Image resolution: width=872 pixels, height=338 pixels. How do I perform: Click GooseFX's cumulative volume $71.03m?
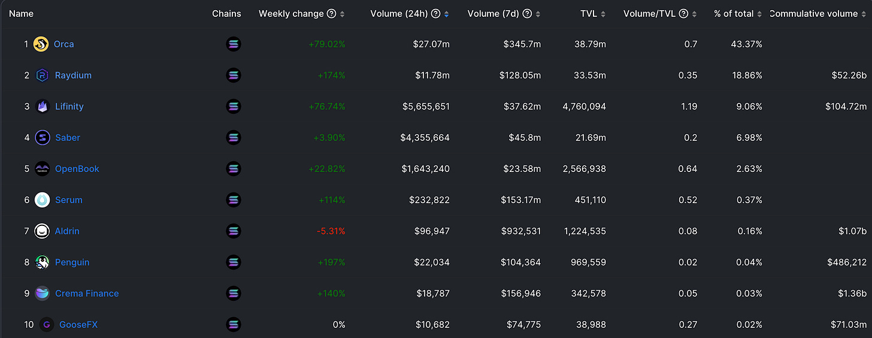click(x=849, y=324)
